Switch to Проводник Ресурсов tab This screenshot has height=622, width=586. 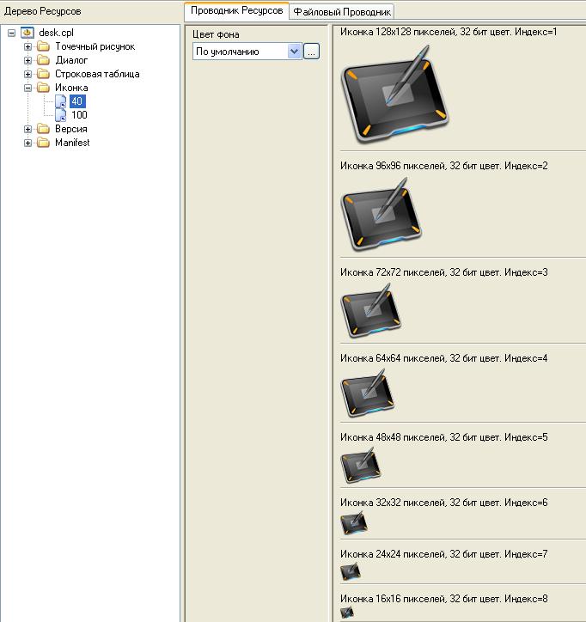click(x=237, y=10)
